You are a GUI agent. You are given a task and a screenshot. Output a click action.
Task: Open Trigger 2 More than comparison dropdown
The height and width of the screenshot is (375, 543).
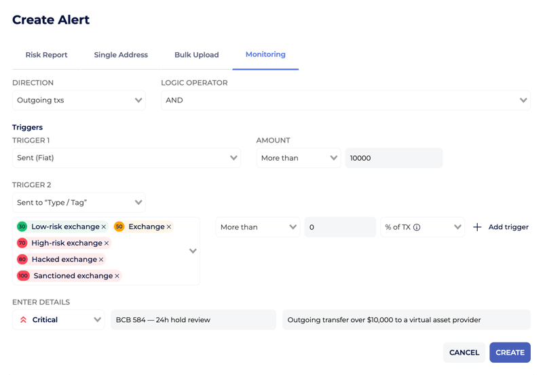(x=258, y=227)
